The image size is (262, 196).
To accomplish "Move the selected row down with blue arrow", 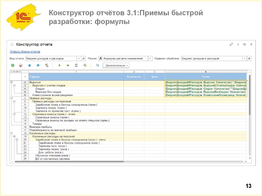I will point(38,65).
